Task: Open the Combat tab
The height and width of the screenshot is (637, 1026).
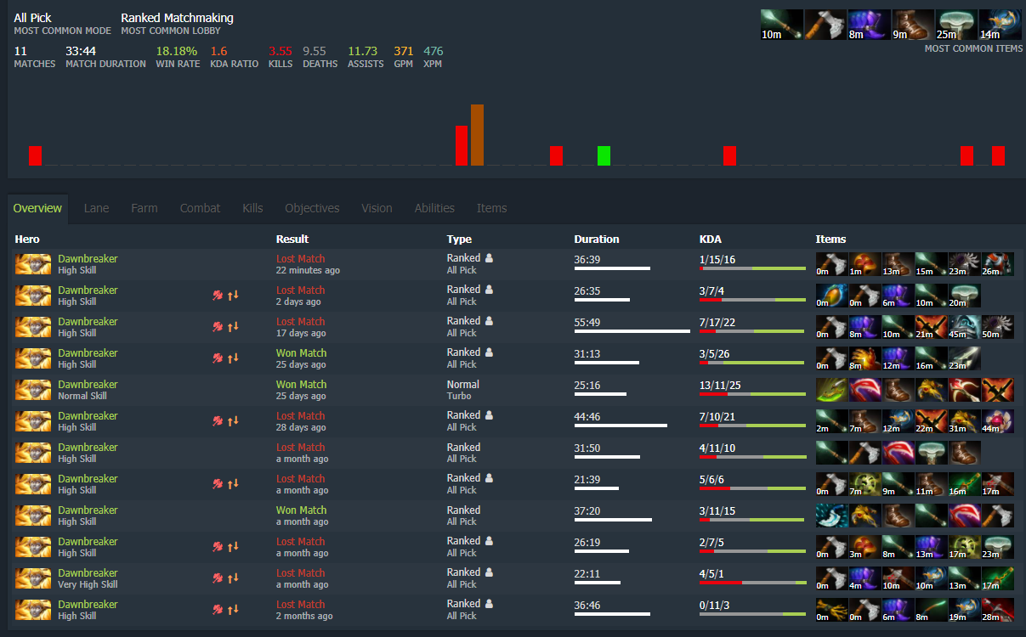Action: pos(200,208)
